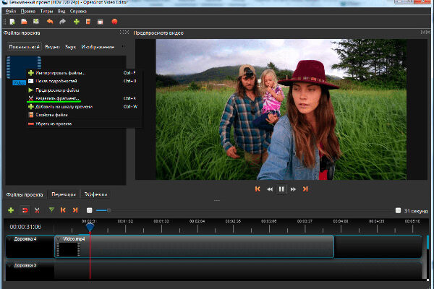Click the red Export Video button
Screen dimensions: 434x289
(114, 22)
